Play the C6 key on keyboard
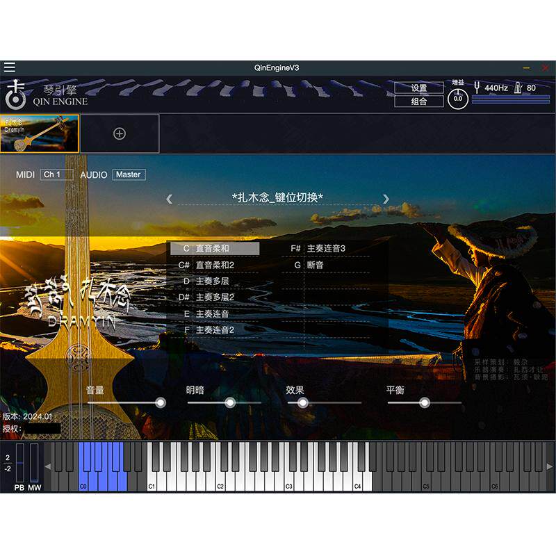Image resolution: width=556 pixels, height=556 pixels. pyautogui.click(x=495, y=482)
